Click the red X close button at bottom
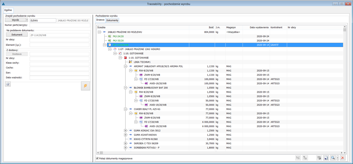 tap(343, 158)
